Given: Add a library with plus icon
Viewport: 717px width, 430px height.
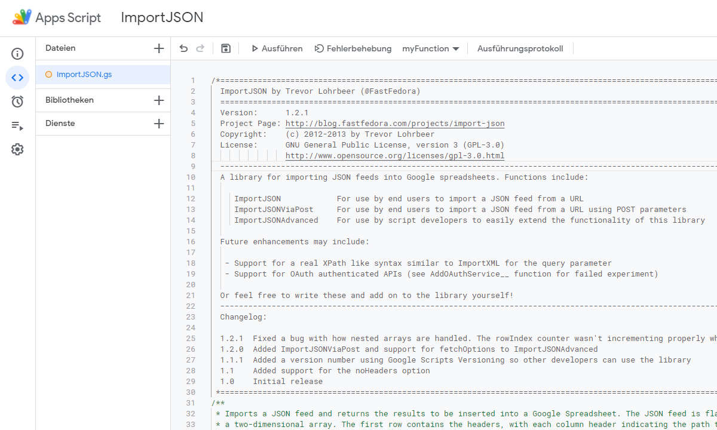Looking at the screenshot, I should (x=158, y=100).
